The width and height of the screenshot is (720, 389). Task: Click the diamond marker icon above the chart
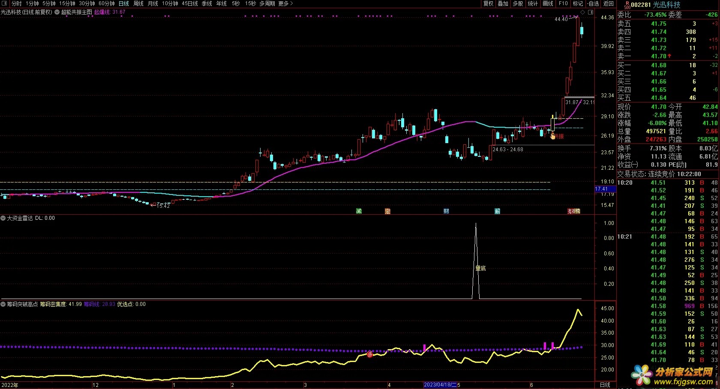583,12
